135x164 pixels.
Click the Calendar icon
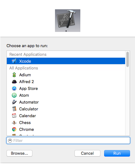pos(14,116)
